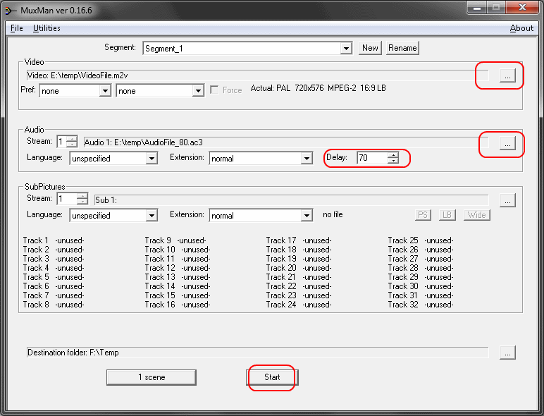Screen dimensions: 544x416
Task: Select the Track 17 -unused- entry
Action: (299, 240)
